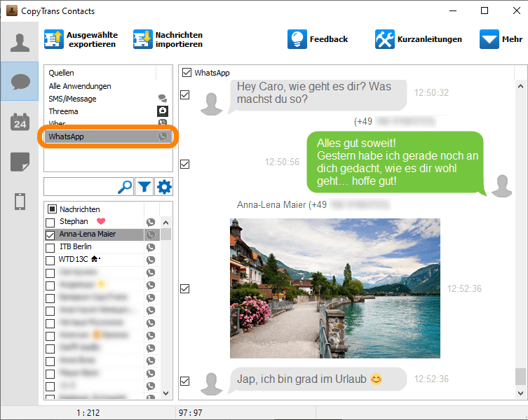528x420 pixels.
Task: Open the device phone icon section
Action: coord(20,202)
